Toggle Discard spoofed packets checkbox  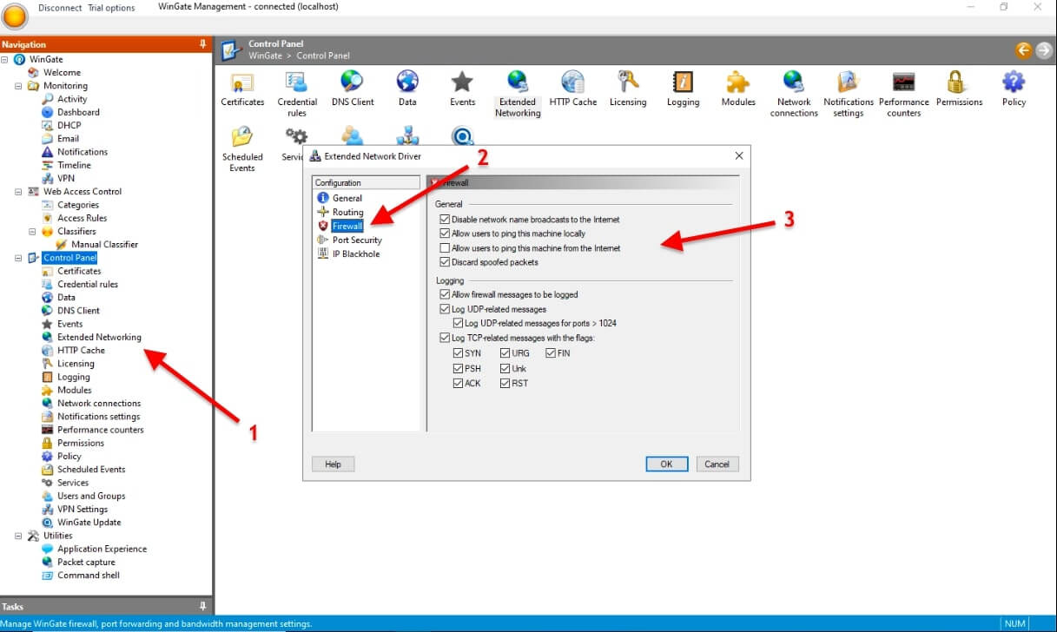[446, 262]
